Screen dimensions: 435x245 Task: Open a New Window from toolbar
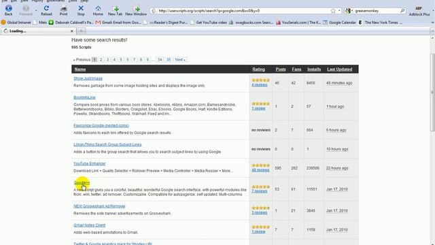point(136,10)
